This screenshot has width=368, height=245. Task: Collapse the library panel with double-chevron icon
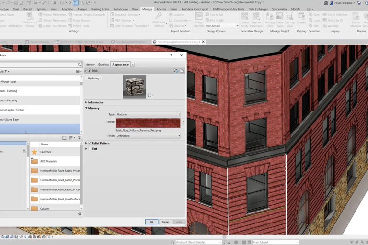tap(80, 214)
